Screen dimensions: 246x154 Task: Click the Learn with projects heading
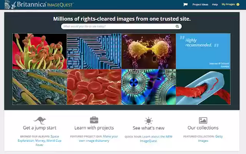pyautogui.click(x=94, y=128)
